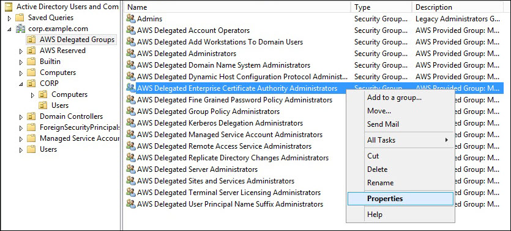Select 'AWS Delegated Fine Grained Password Policy Administrators' name

[x=234, y=100]
